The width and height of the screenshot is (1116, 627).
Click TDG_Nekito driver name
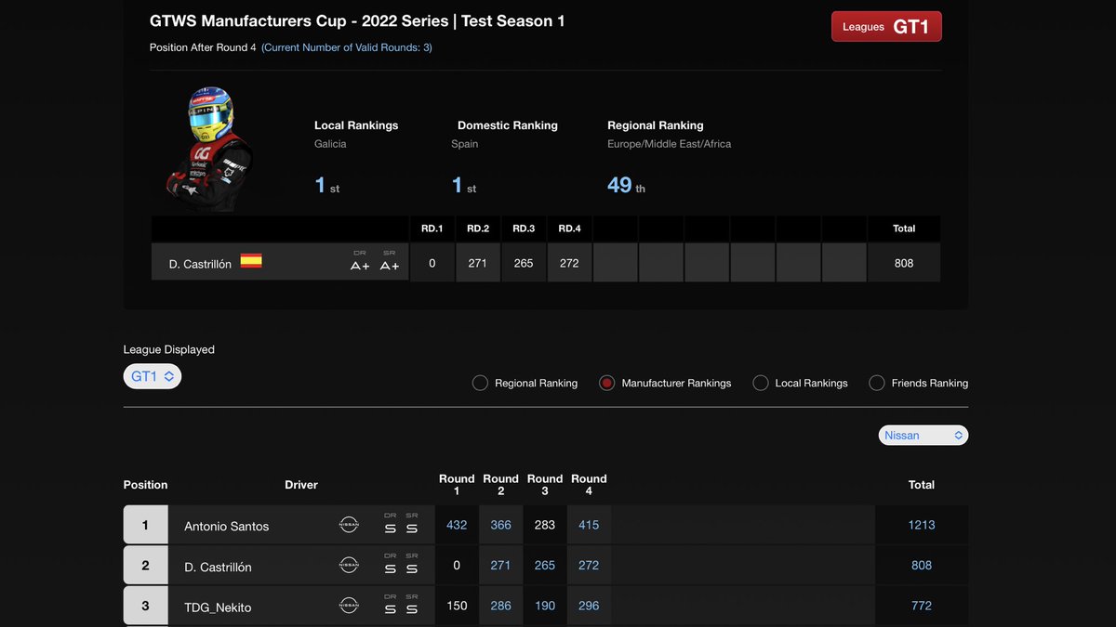[218, 607]
